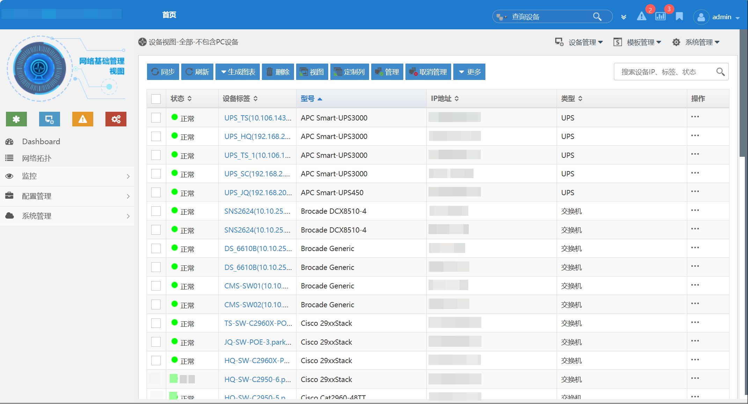Check the box for UPS_TS(10.106.143 row
Screen dimensions: 748x404
point(156,118)
